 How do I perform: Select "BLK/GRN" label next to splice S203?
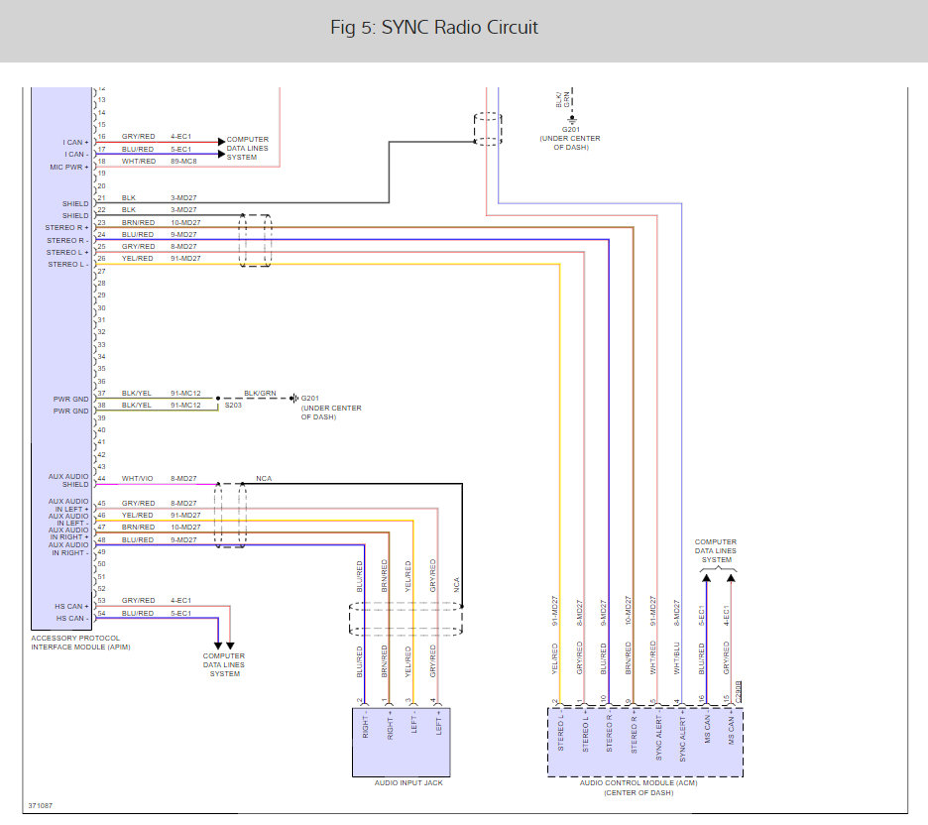pyautogui.click(x=260, y=393)
